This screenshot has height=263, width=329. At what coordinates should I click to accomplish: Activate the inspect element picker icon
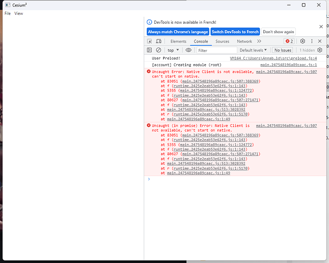[x=150, y=41]
